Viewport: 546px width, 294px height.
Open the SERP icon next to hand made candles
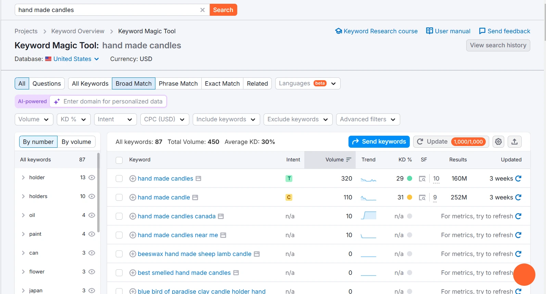[x=198, y=179]
